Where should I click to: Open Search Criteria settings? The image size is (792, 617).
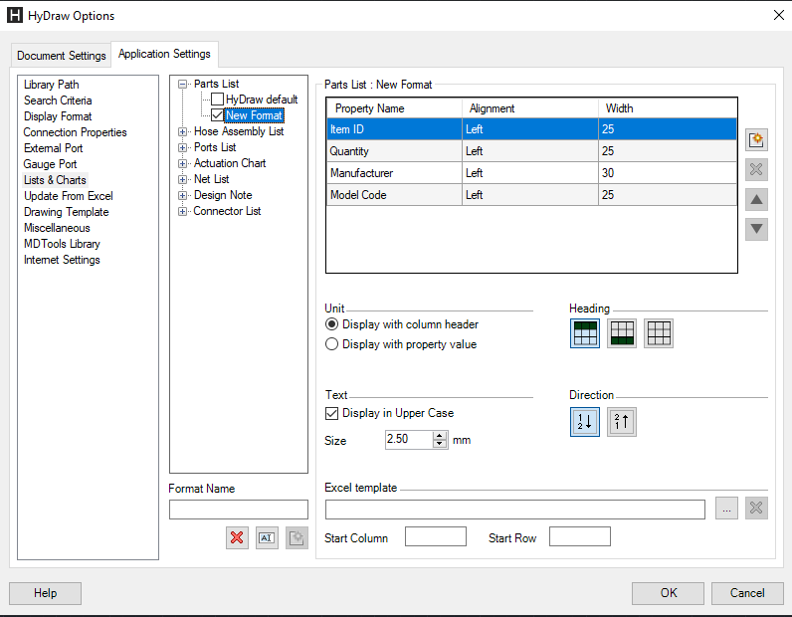pos(58,101)
